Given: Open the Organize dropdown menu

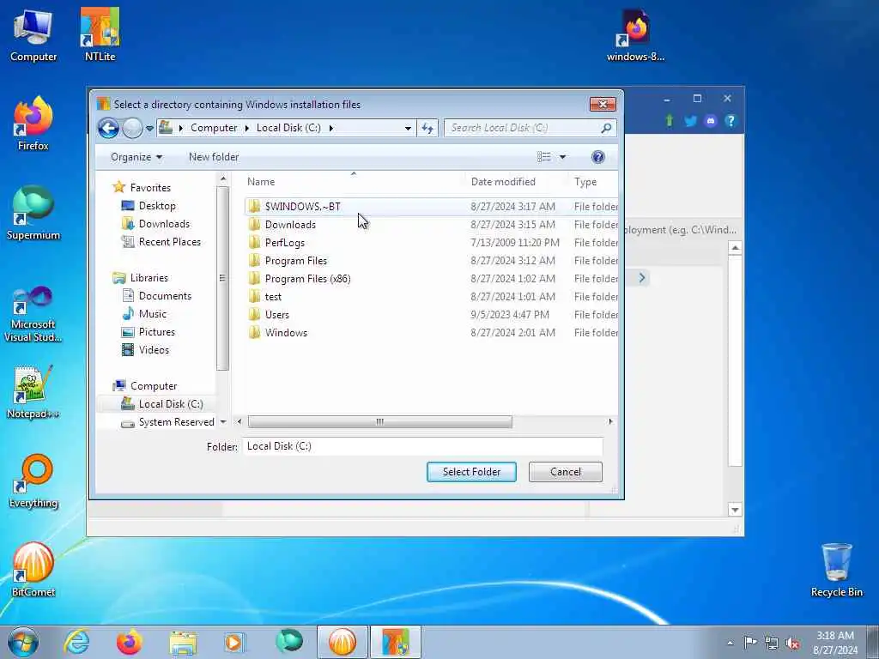Looking at the screenshot, I should [136, 157].
